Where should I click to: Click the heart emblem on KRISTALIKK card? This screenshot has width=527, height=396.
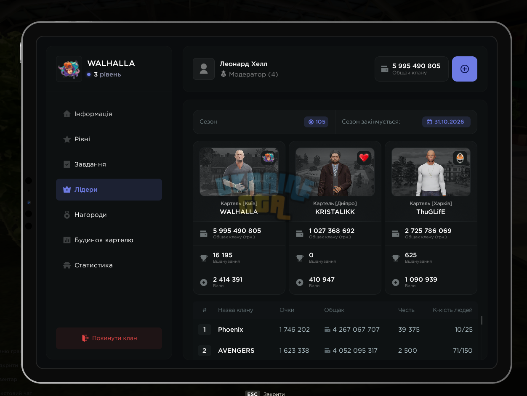pyautogui.click(x=364, y=158)
